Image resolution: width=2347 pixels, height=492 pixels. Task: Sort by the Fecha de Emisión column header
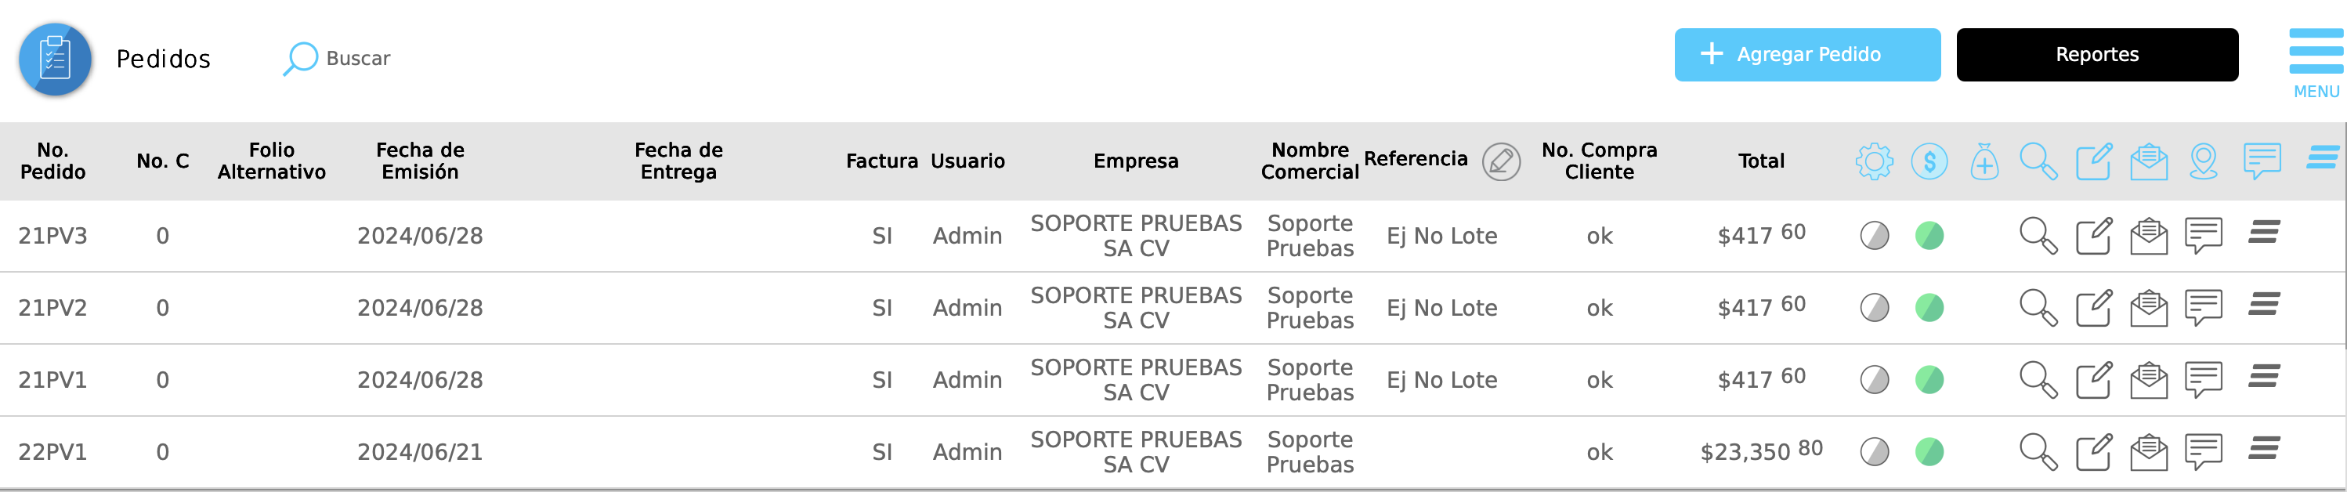pyautogui.click(x=420, y=161)
